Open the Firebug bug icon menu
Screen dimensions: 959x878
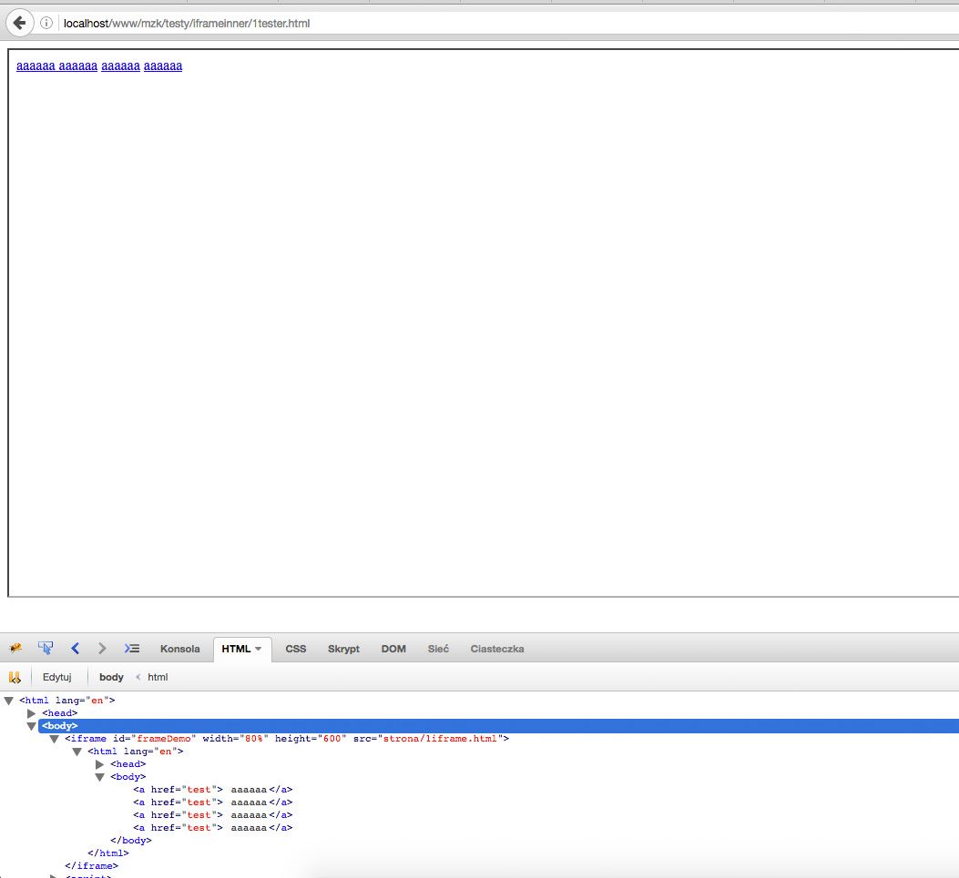click(x=15, y=649)
